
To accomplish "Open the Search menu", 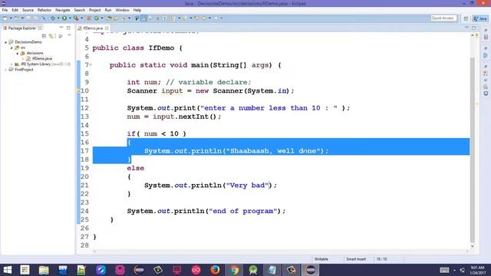I will (79, 10).
